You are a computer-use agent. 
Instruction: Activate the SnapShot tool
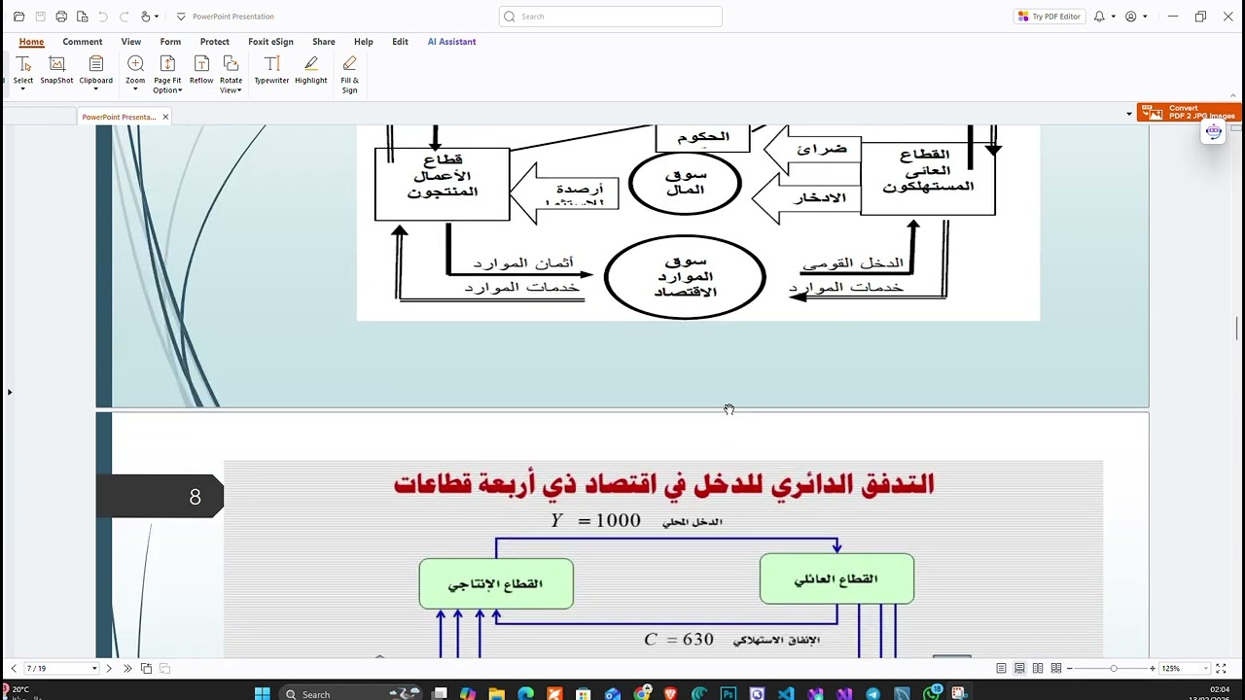pos(56,71)
